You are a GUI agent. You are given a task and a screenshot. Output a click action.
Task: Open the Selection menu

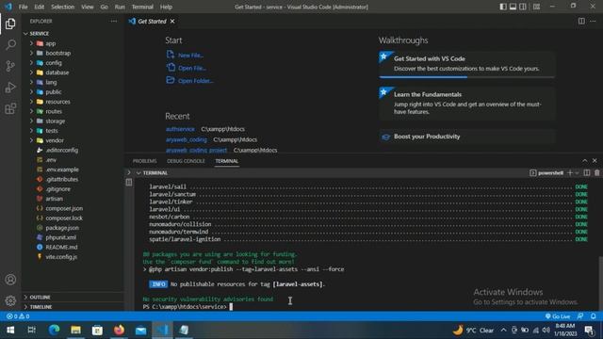(x=63, y=7)
